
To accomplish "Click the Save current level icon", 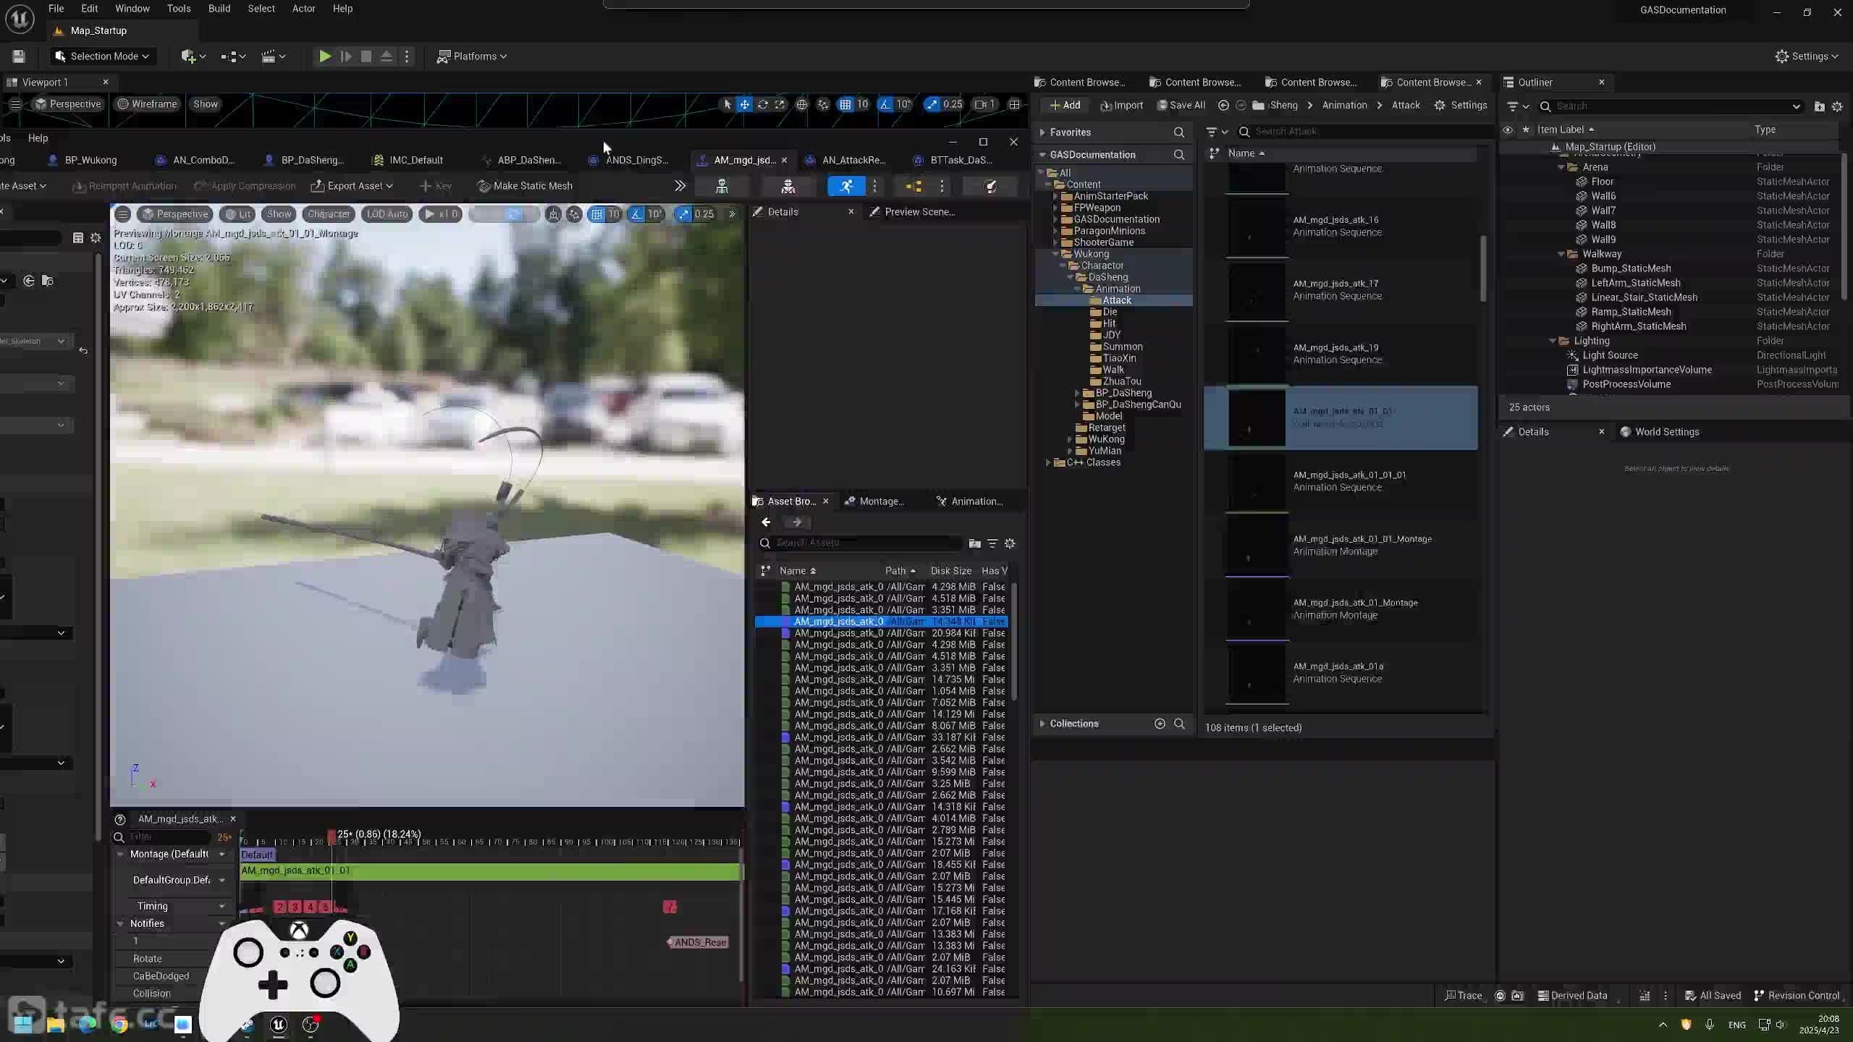I will (x=19, y=56).
